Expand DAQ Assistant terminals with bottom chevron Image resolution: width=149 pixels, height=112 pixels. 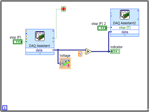(40, 53)
